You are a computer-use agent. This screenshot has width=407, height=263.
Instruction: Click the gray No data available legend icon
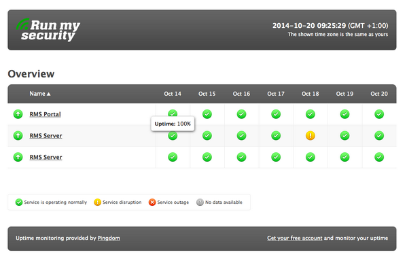pos(200,203)
